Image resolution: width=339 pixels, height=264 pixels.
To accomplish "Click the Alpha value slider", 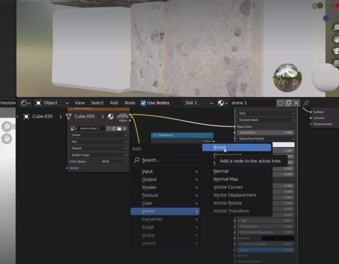I will coord(266,250).
